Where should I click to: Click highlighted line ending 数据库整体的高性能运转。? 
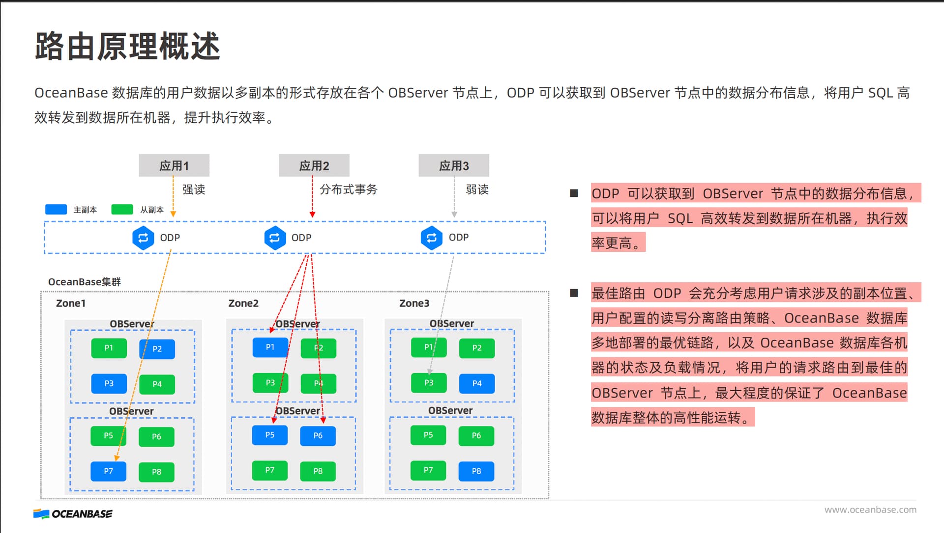[673, 418]
